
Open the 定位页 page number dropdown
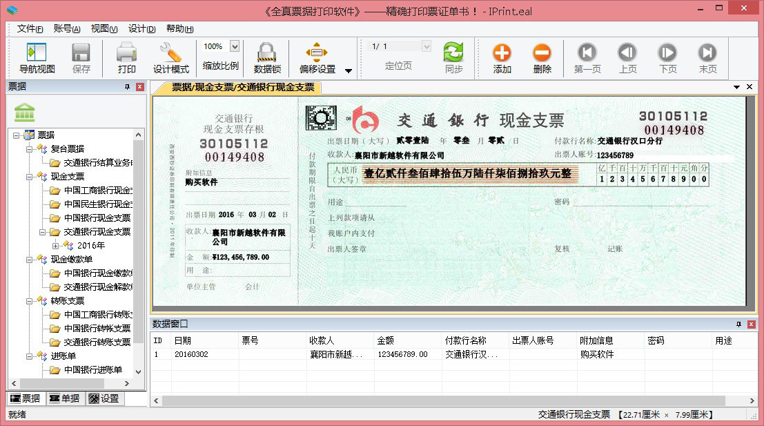pyautogui.click(x=427, y=46)
